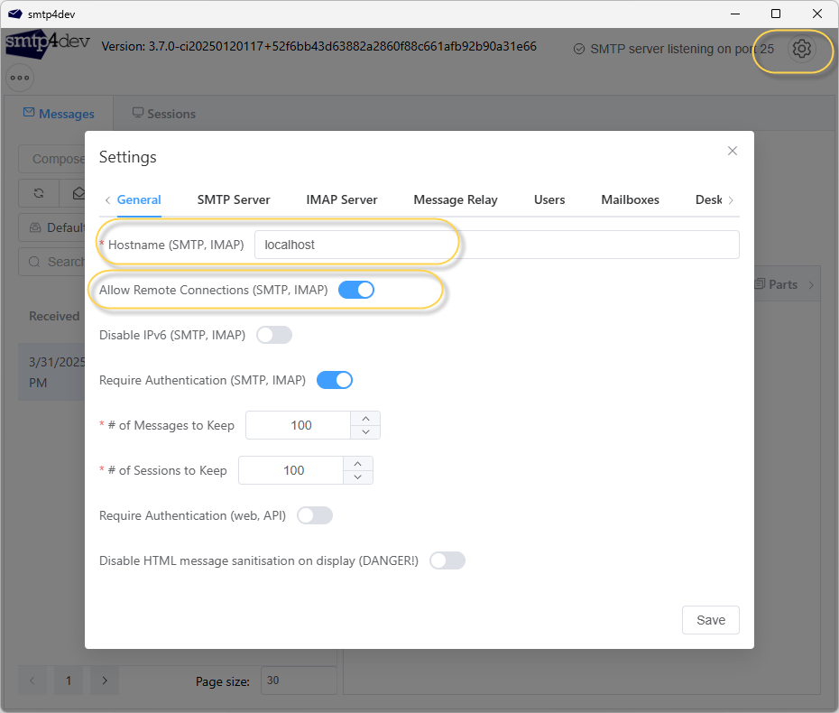Screen dimensions: 839x713
Task: Increase # of Messages to Keep
Action: [x=365, y=418]
